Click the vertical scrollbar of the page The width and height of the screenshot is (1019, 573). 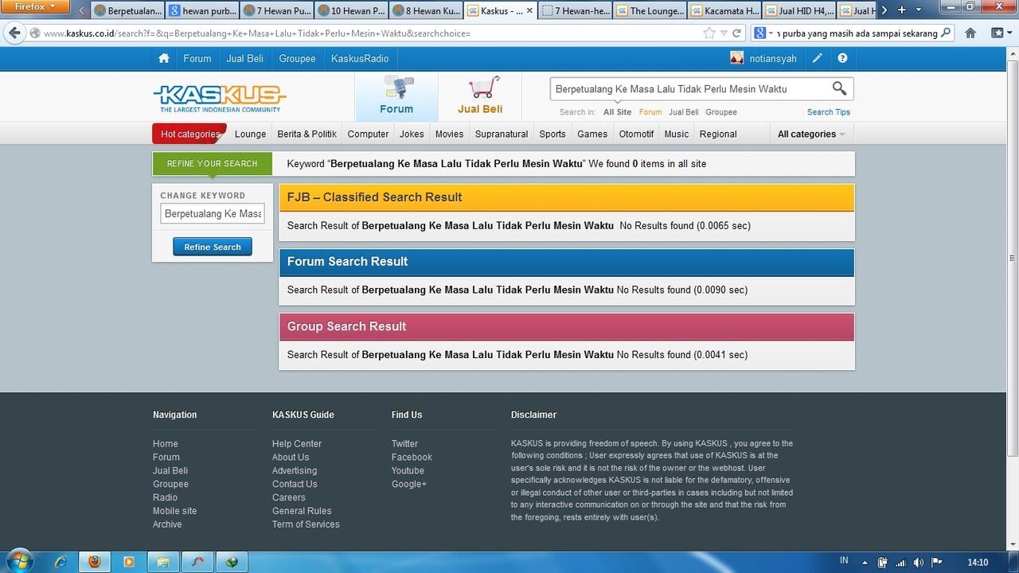tap(1013, 257)
